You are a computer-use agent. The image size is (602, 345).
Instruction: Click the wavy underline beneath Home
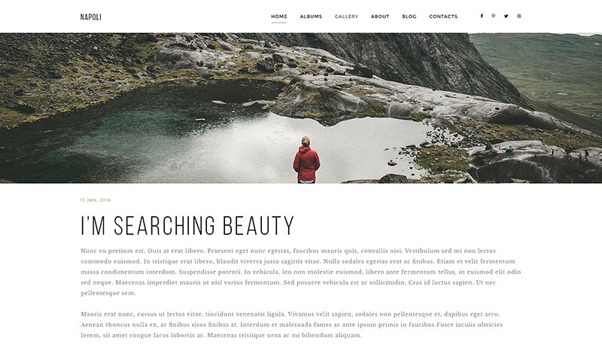click(279, 23)
